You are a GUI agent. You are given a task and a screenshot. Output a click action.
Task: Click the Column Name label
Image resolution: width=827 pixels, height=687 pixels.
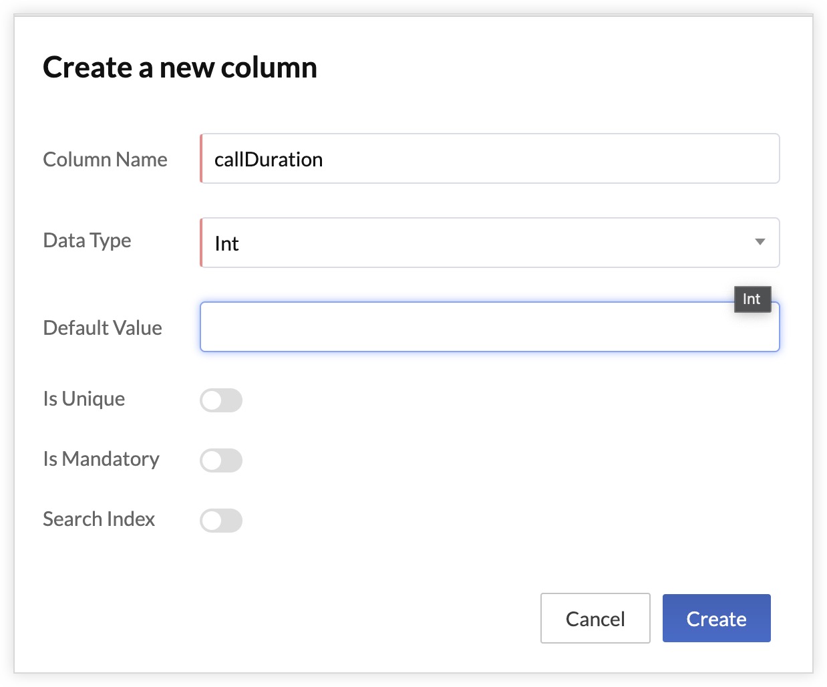pyautogui.click(x=105, y=159)
